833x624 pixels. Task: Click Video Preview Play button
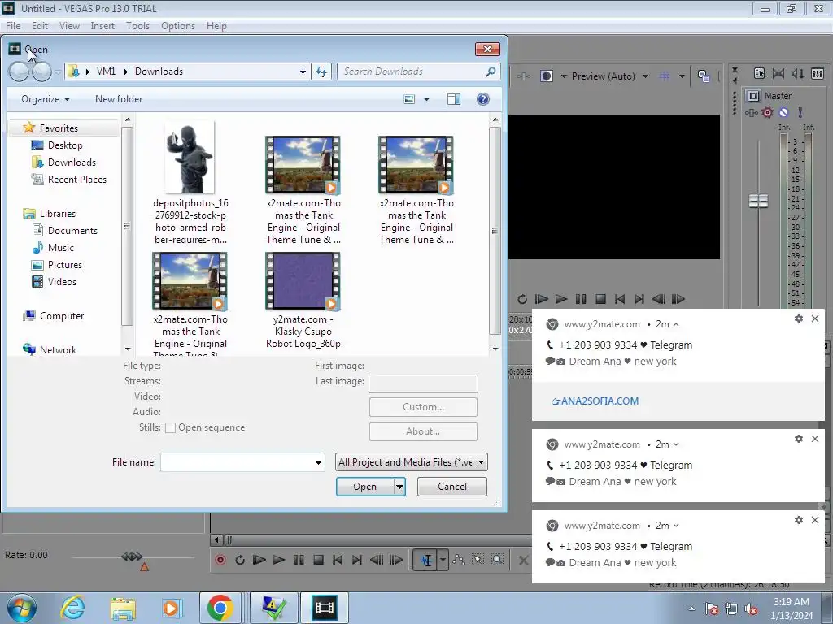(x=561, y=299)
